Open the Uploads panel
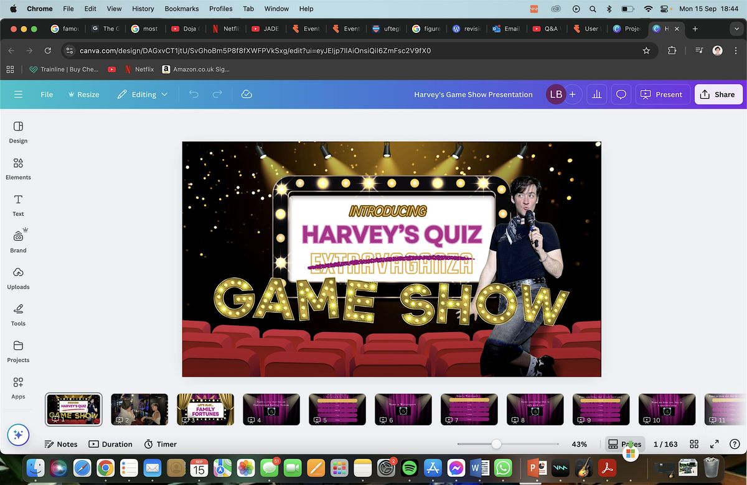This screenshot has height=485, width=747. 17,277
